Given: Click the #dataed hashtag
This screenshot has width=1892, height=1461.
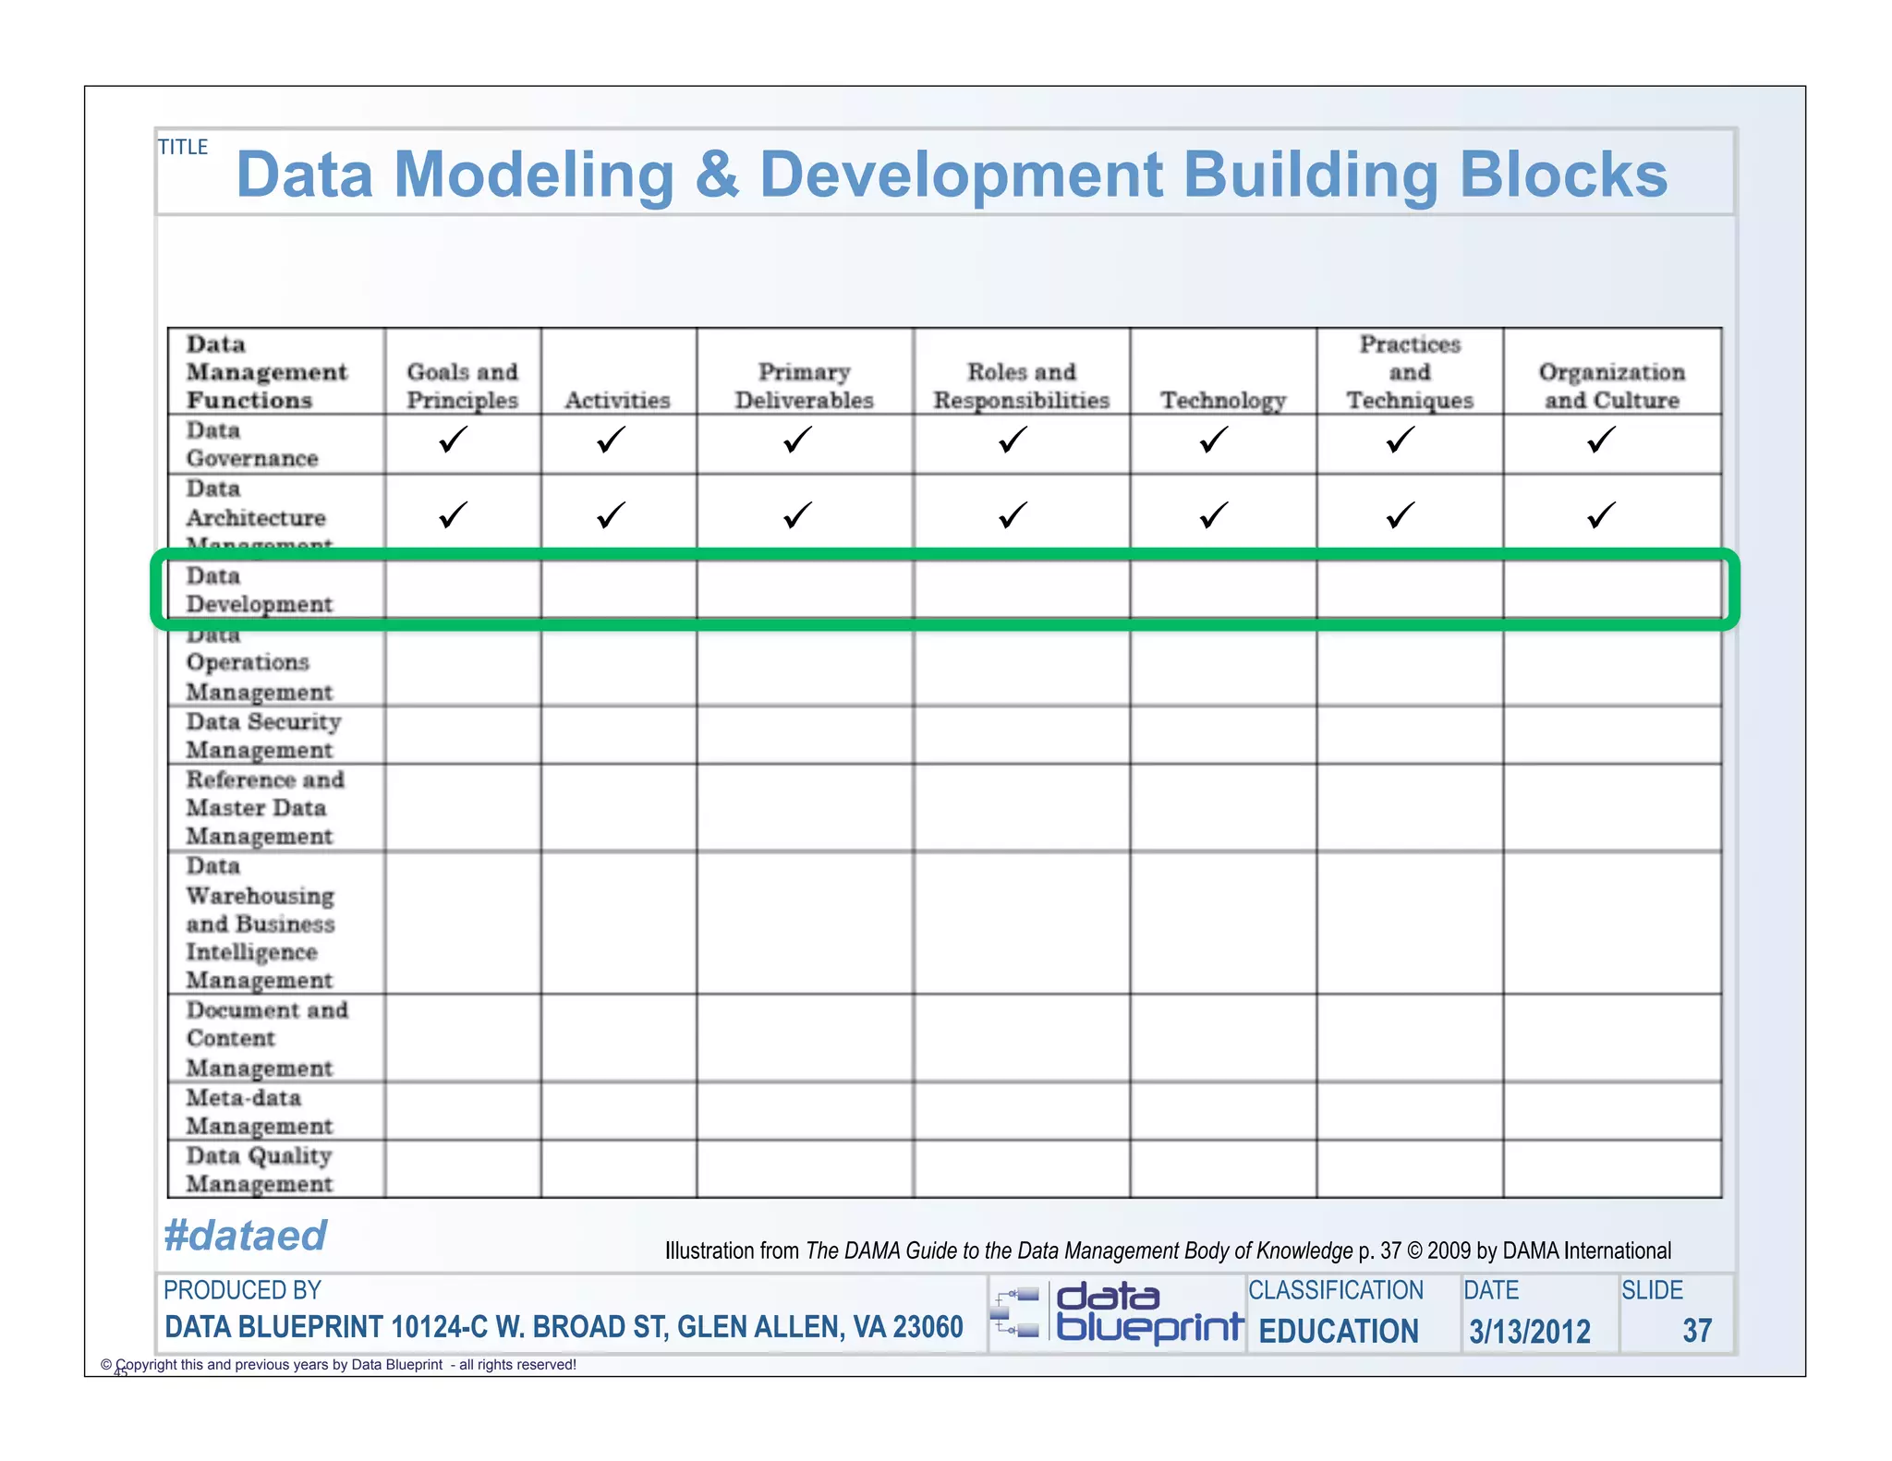Looking at the screenshot, I should tap(246, 1236).
